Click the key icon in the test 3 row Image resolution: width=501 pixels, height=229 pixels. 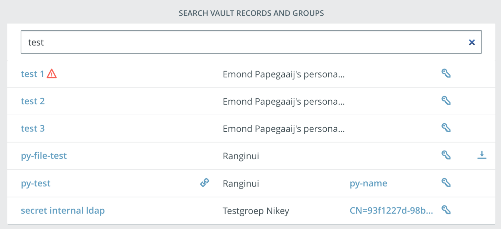446,128
